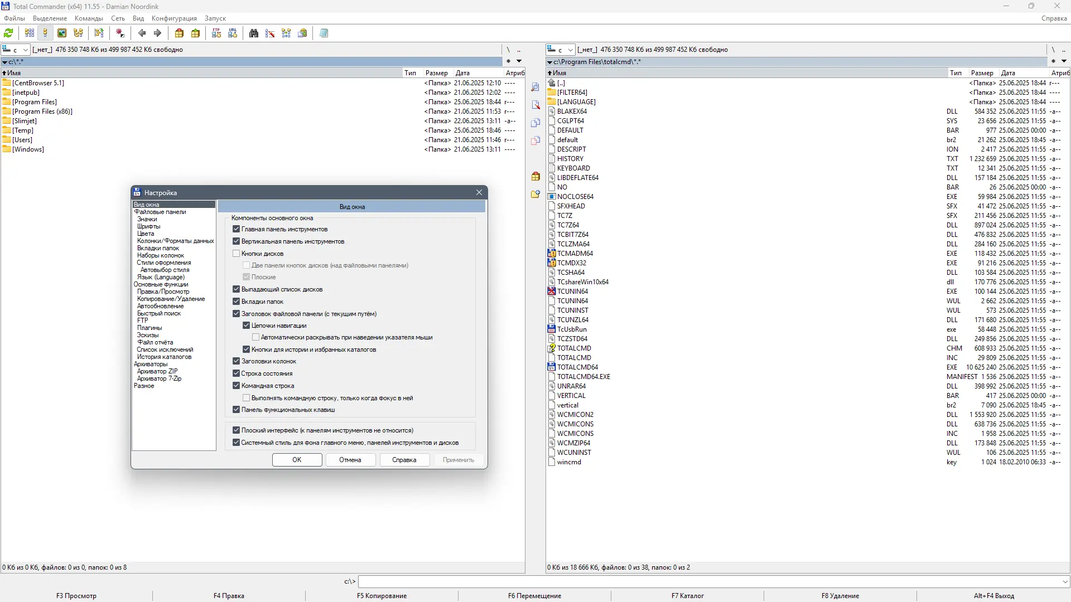Switch to thumbnails view mode icon

[x=62, y=33]
